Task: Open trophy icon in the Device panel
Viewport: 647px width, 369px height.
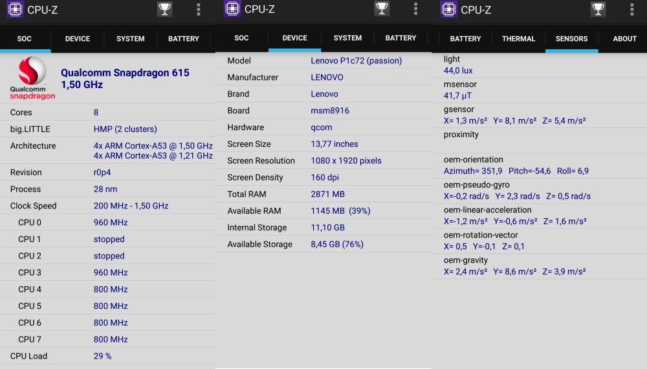Action: click(x=382, y=8)
